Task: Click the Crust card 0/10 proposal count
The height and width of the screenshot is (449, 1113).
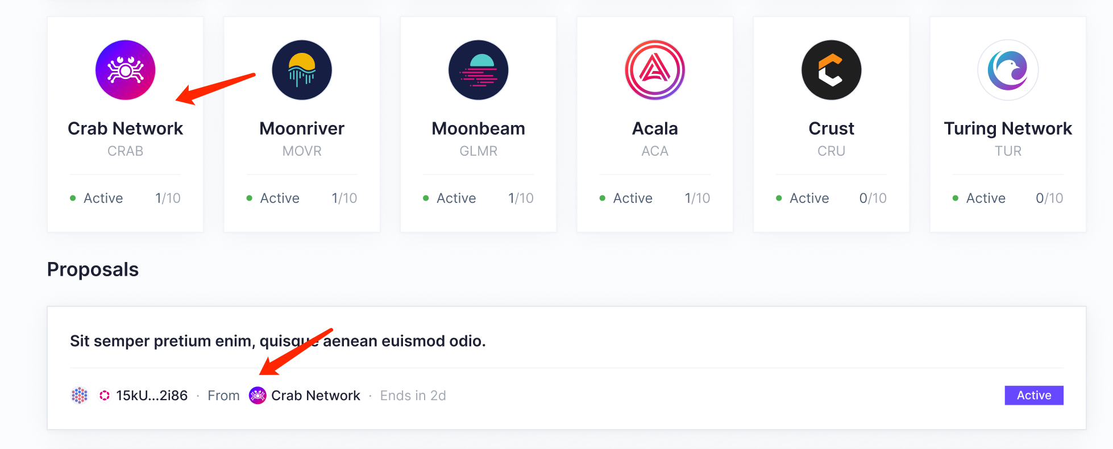Action: click(873, 198)
